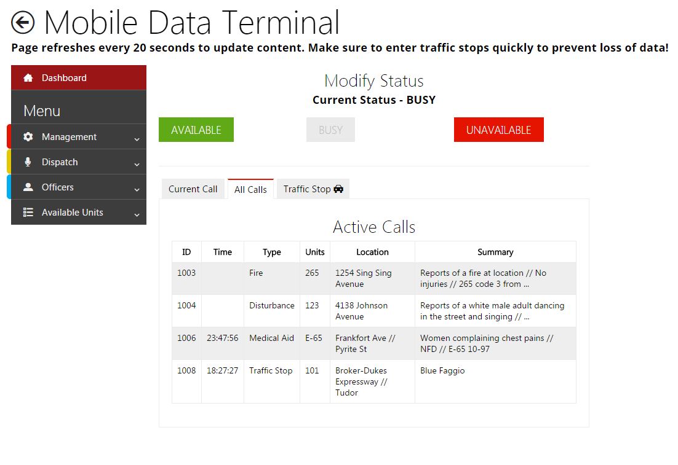Click the car icon on Traffic Stop tab
This screenshot has width=678, height=465.
[338, 189]
